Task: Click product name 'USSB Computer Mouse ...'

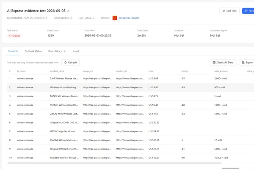Action: [63, 131]
